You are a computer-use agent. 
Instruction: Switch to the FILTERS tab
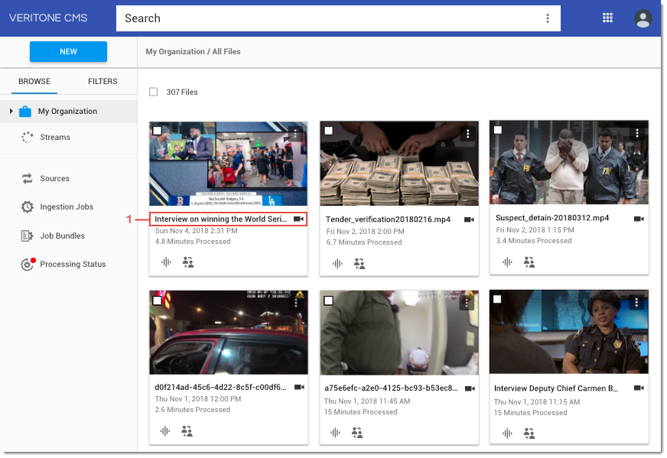click(102, 82)
